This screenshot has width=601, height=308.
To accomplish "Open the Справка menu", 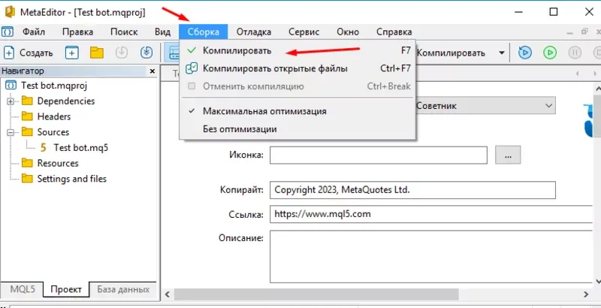I will coord(394,32).
